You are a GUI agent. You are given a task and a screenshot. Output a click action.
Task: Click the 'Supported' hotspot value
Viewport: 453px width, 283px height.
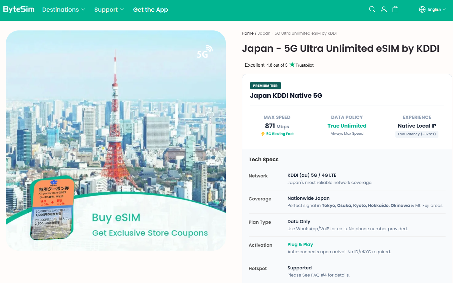[299, 268]
